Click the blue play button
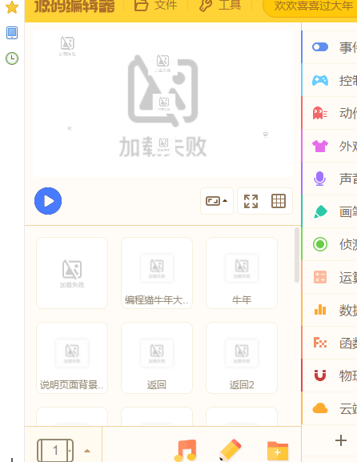This screenshot has width=357, height=462. tap(48, 201)
